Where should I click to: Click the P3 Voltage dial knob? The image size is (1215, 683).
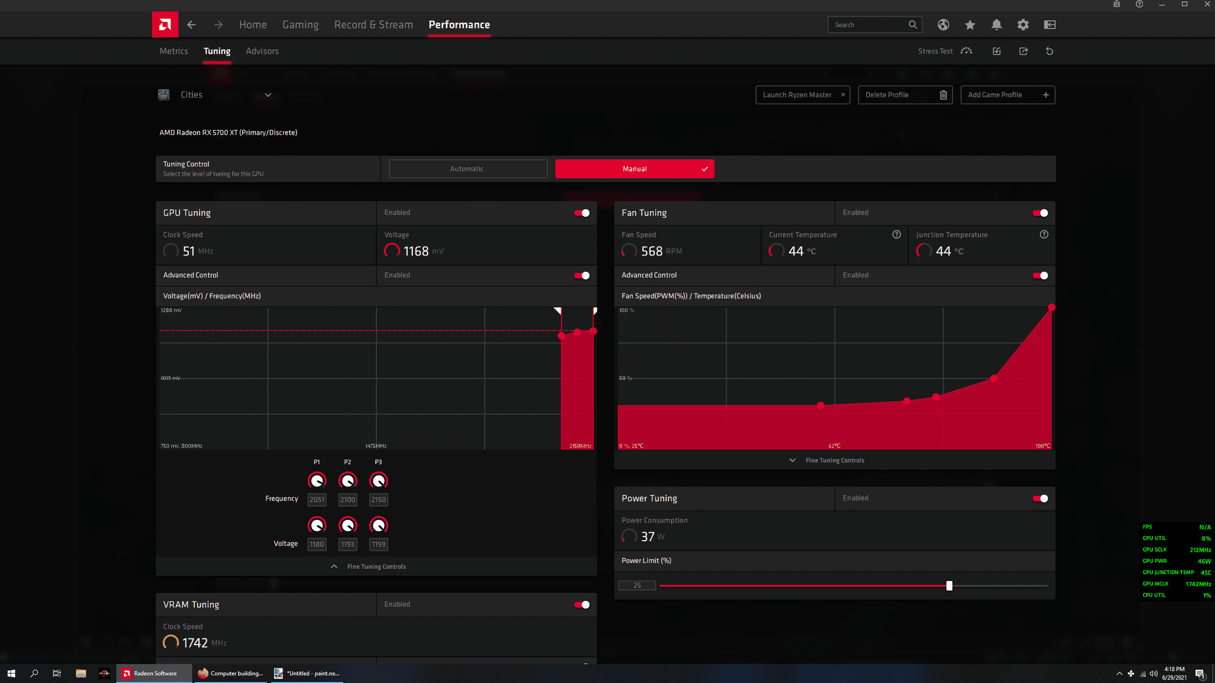point(379,525)
